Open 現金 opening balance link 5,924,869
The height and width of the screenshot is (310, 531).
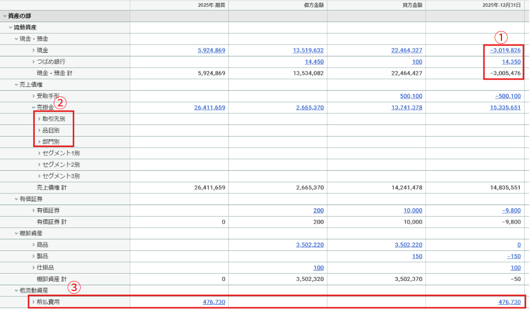(x=211, y=51)
